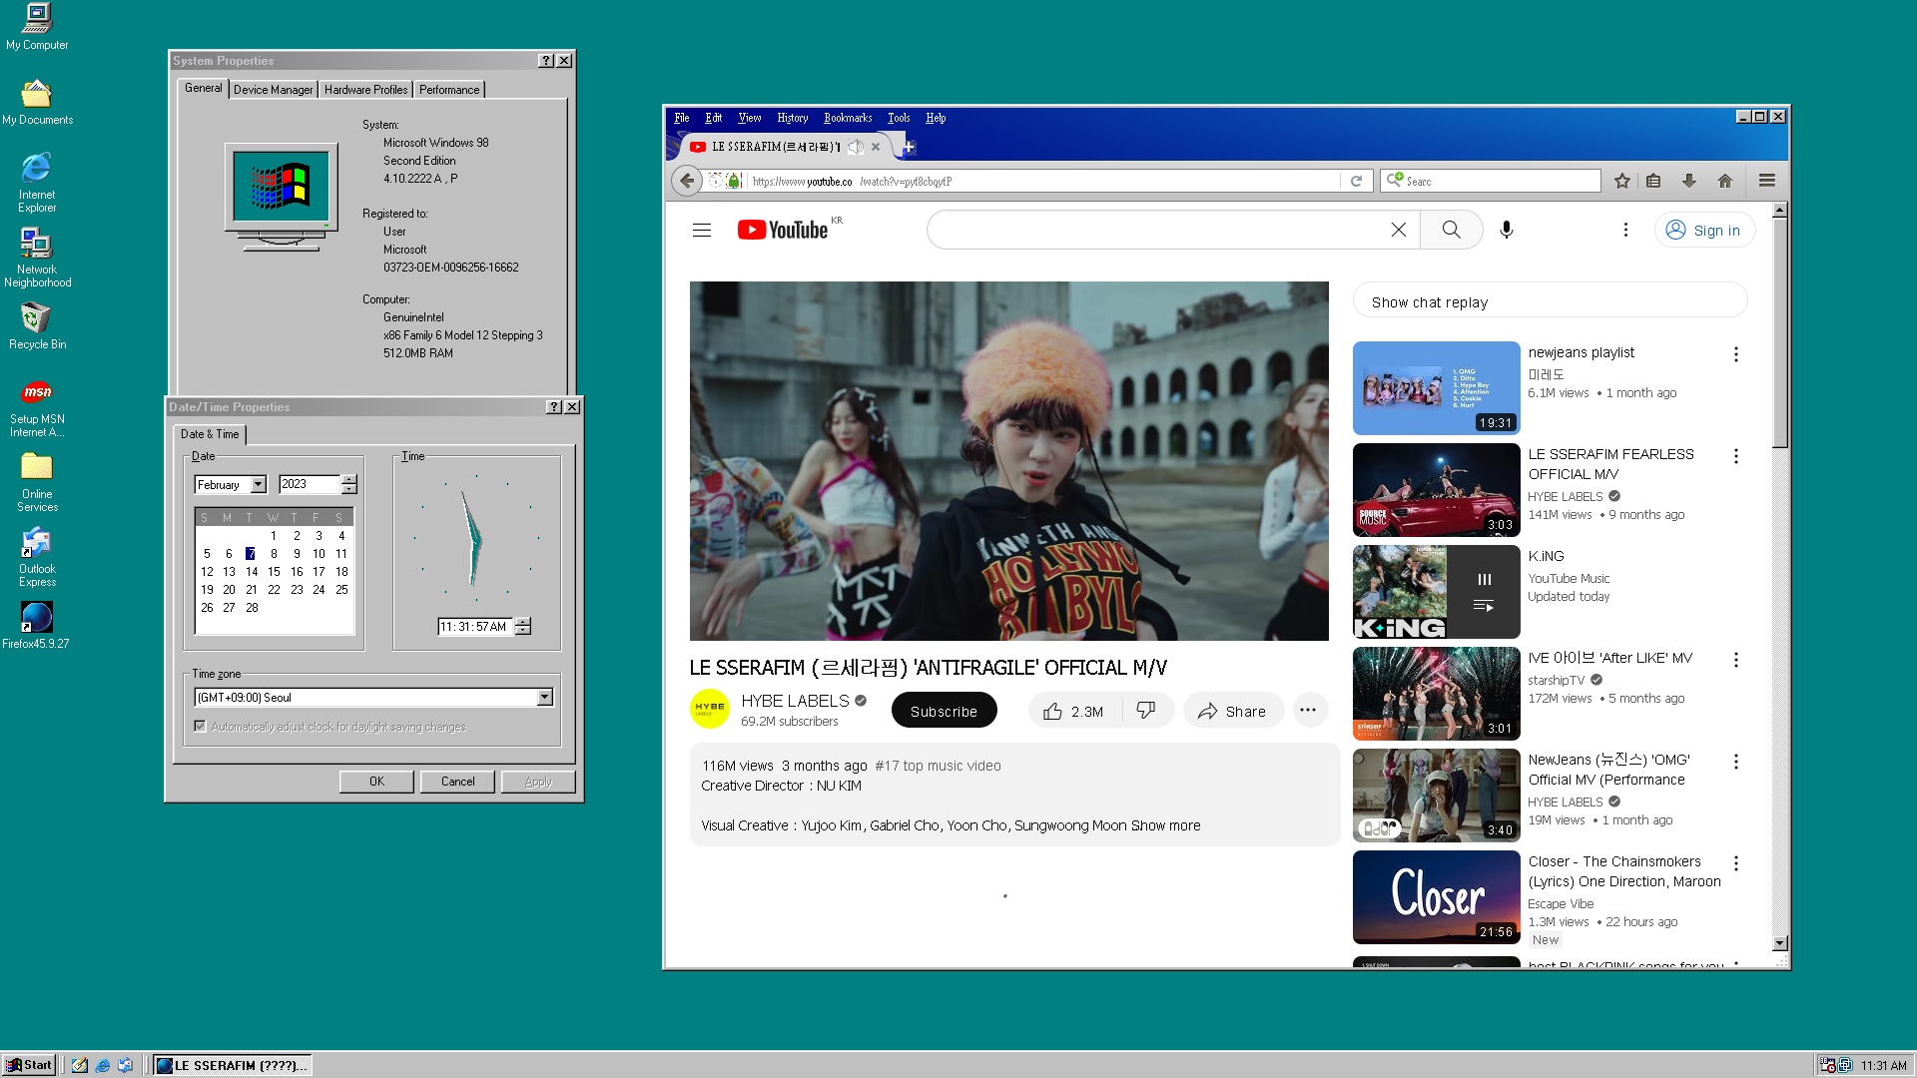Play LE SSERAFIM FEARLESS thumbnail

point(1436,490)
